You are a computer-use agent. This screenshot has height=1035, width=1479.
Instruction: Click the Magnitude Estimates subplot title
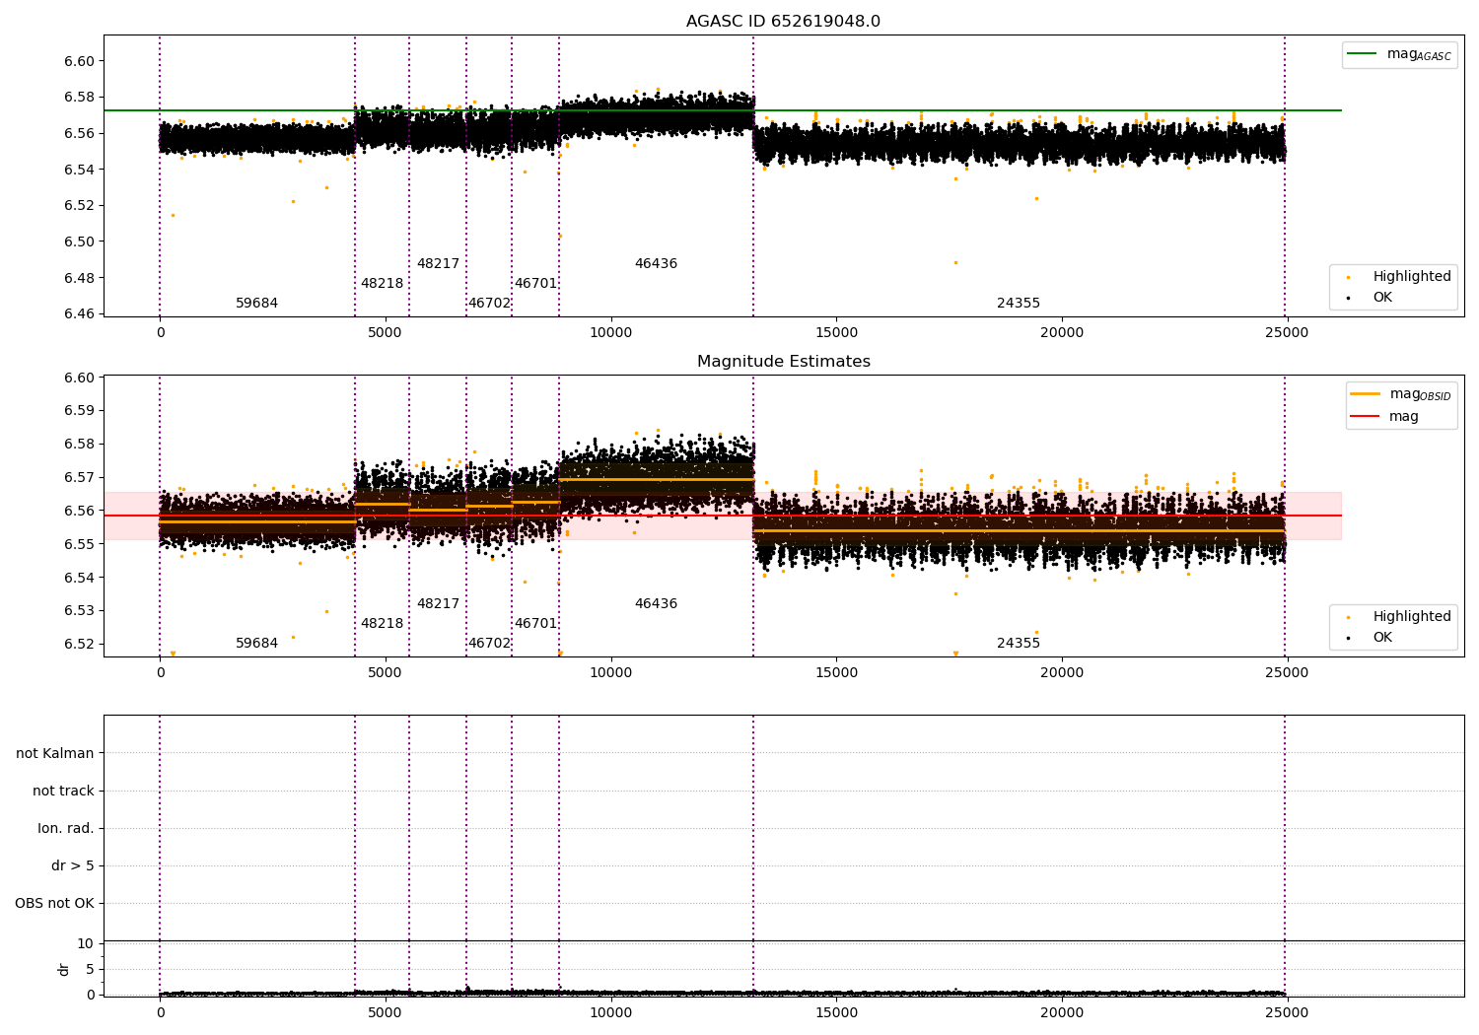click(783, 362)
